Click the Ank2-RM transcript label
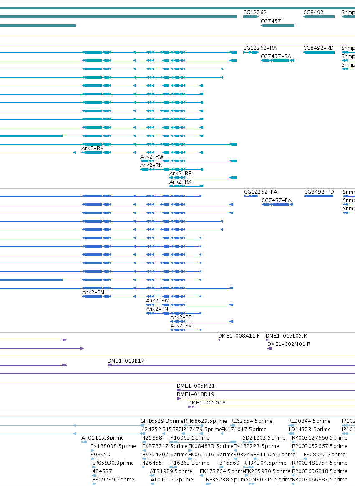The height and width of the screenshot is (486, 355). [93, 148]
